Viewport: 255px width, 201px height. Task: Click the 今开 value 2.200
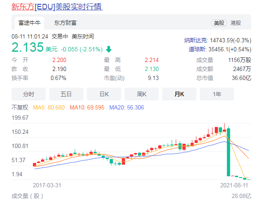click(59, 60)
